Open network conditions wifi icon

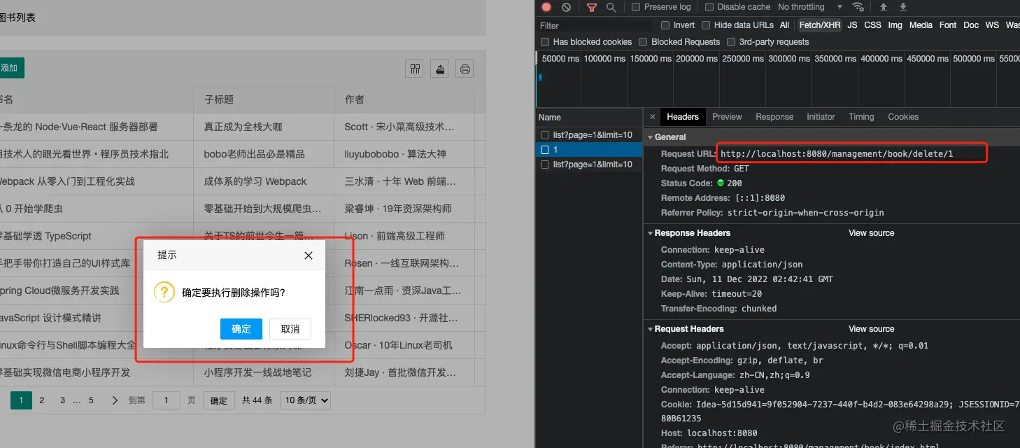(858, 7)
